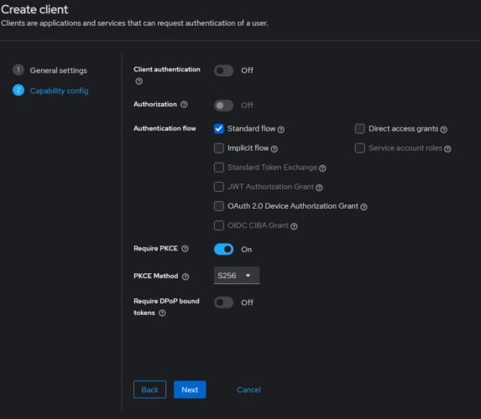Show help for JWT Authorization Grant
The height and width of the screenshot is (419, 481).
pos(319,188)
